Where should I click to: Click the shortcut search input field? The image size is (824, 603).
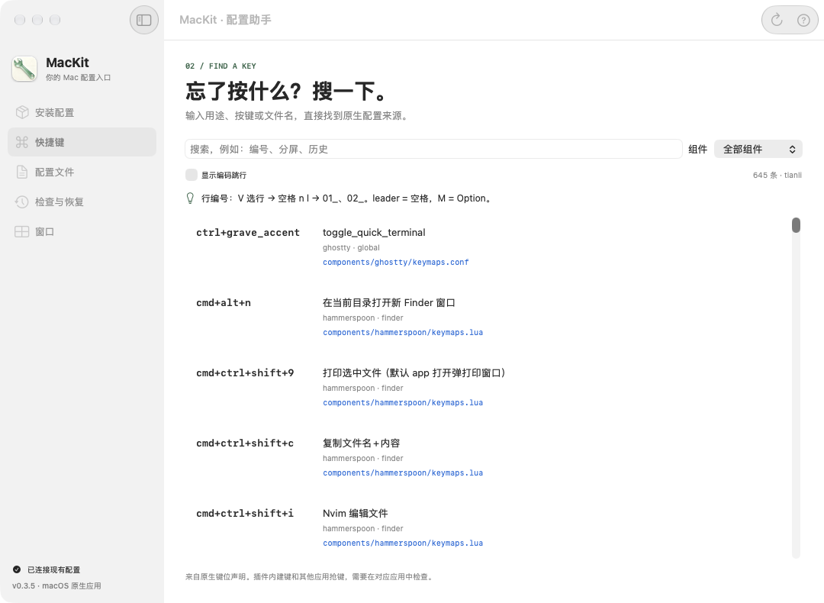pyautogui.click(x=433, y=150)
